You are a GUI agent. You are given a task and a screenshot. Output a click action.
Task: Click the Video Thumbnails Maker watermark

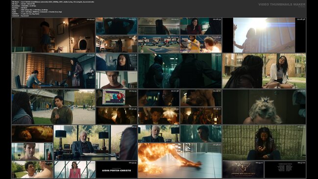(282, 4)
